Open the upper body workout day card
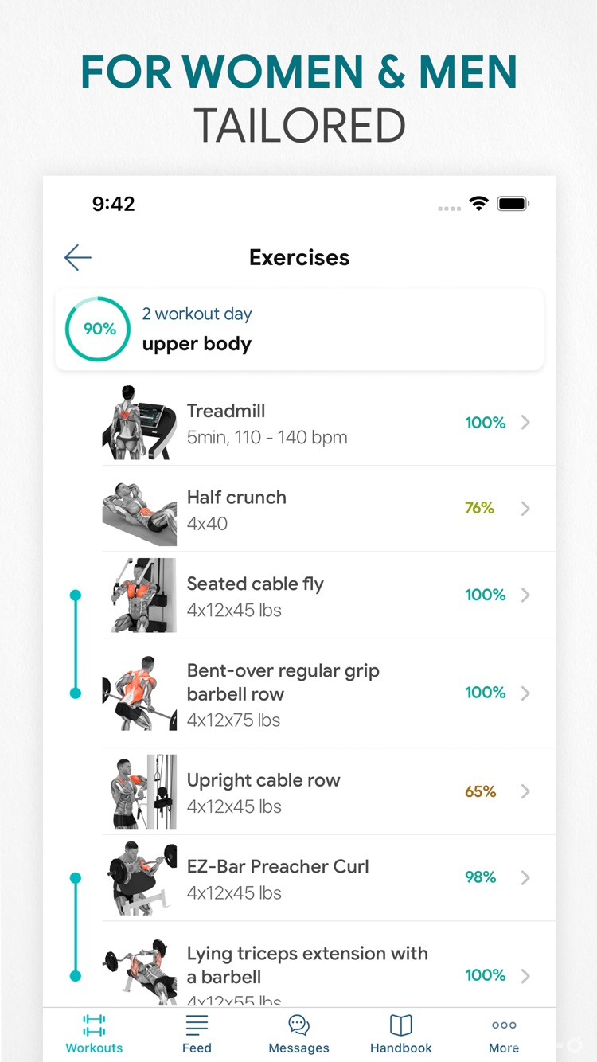 tap(298, 329)
